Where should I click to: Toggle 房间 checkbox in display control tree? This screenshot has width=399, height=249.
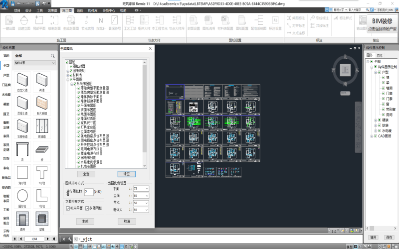tap(384, 115)
